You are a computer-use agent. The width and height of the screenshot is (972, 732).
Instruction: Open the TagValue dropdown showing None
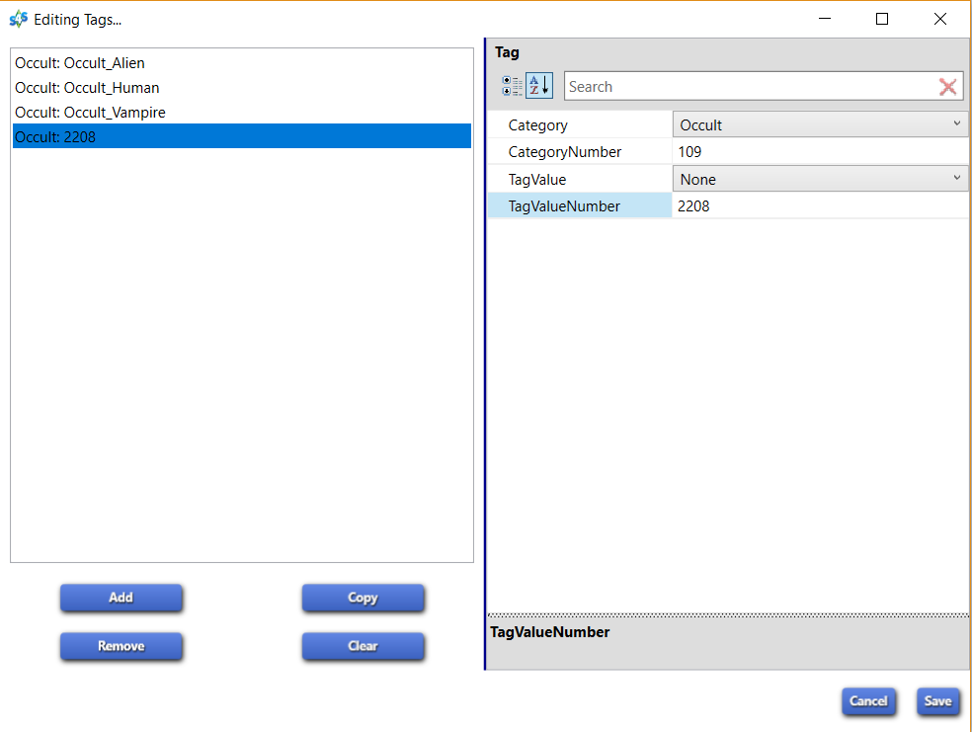820,179
